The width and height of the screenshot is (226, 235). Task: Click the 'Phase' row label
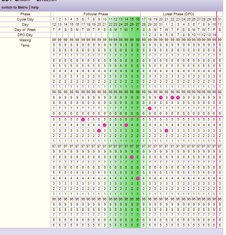coord(25,14)
